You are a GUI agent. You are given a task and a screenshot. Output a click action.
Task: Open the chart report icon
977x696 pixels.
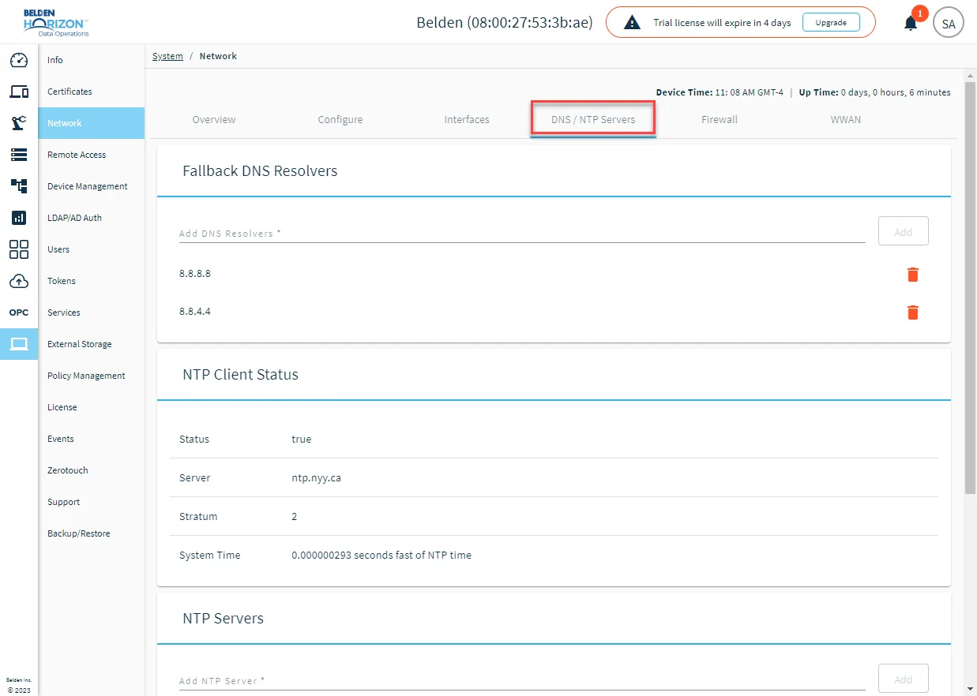[19, 218]
